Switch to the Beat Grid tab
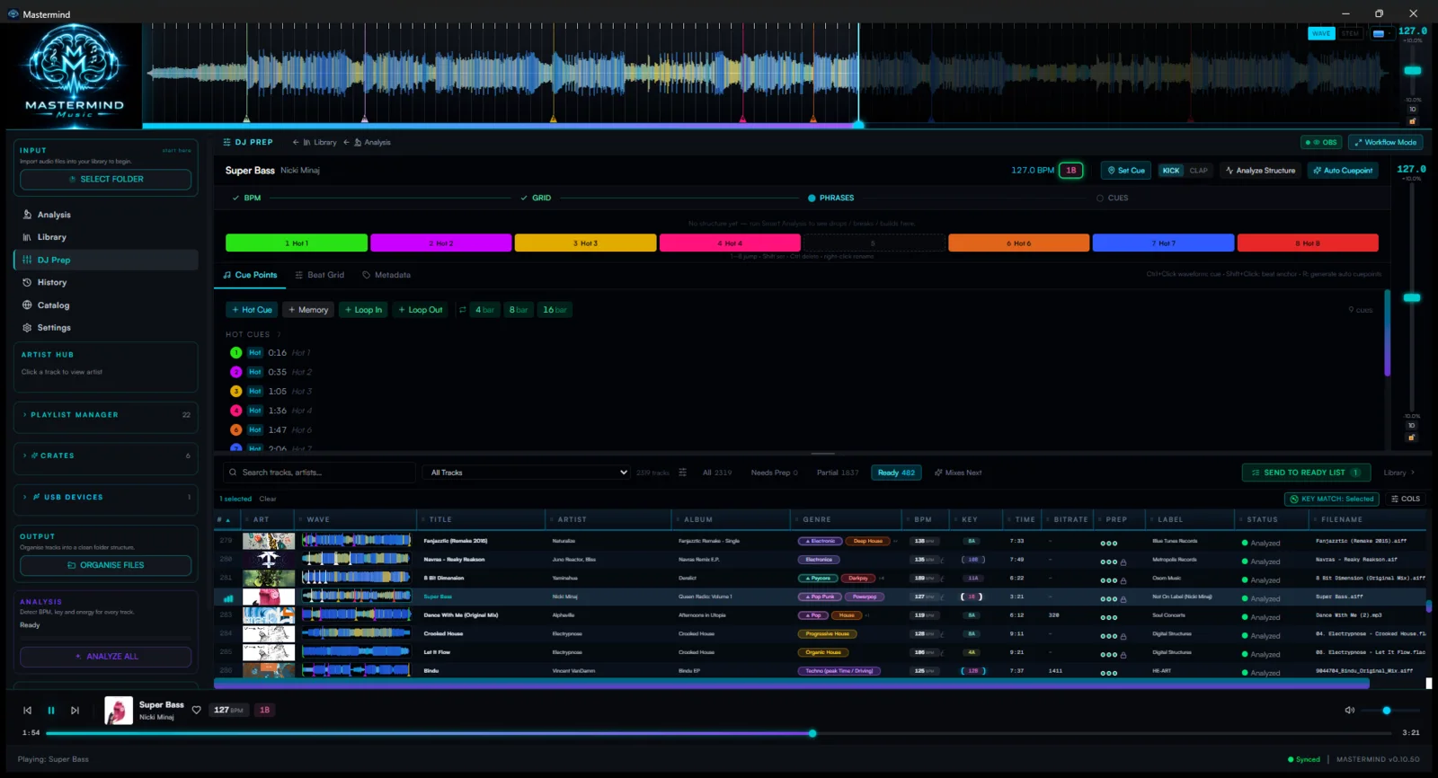 (x=319, y=275)
